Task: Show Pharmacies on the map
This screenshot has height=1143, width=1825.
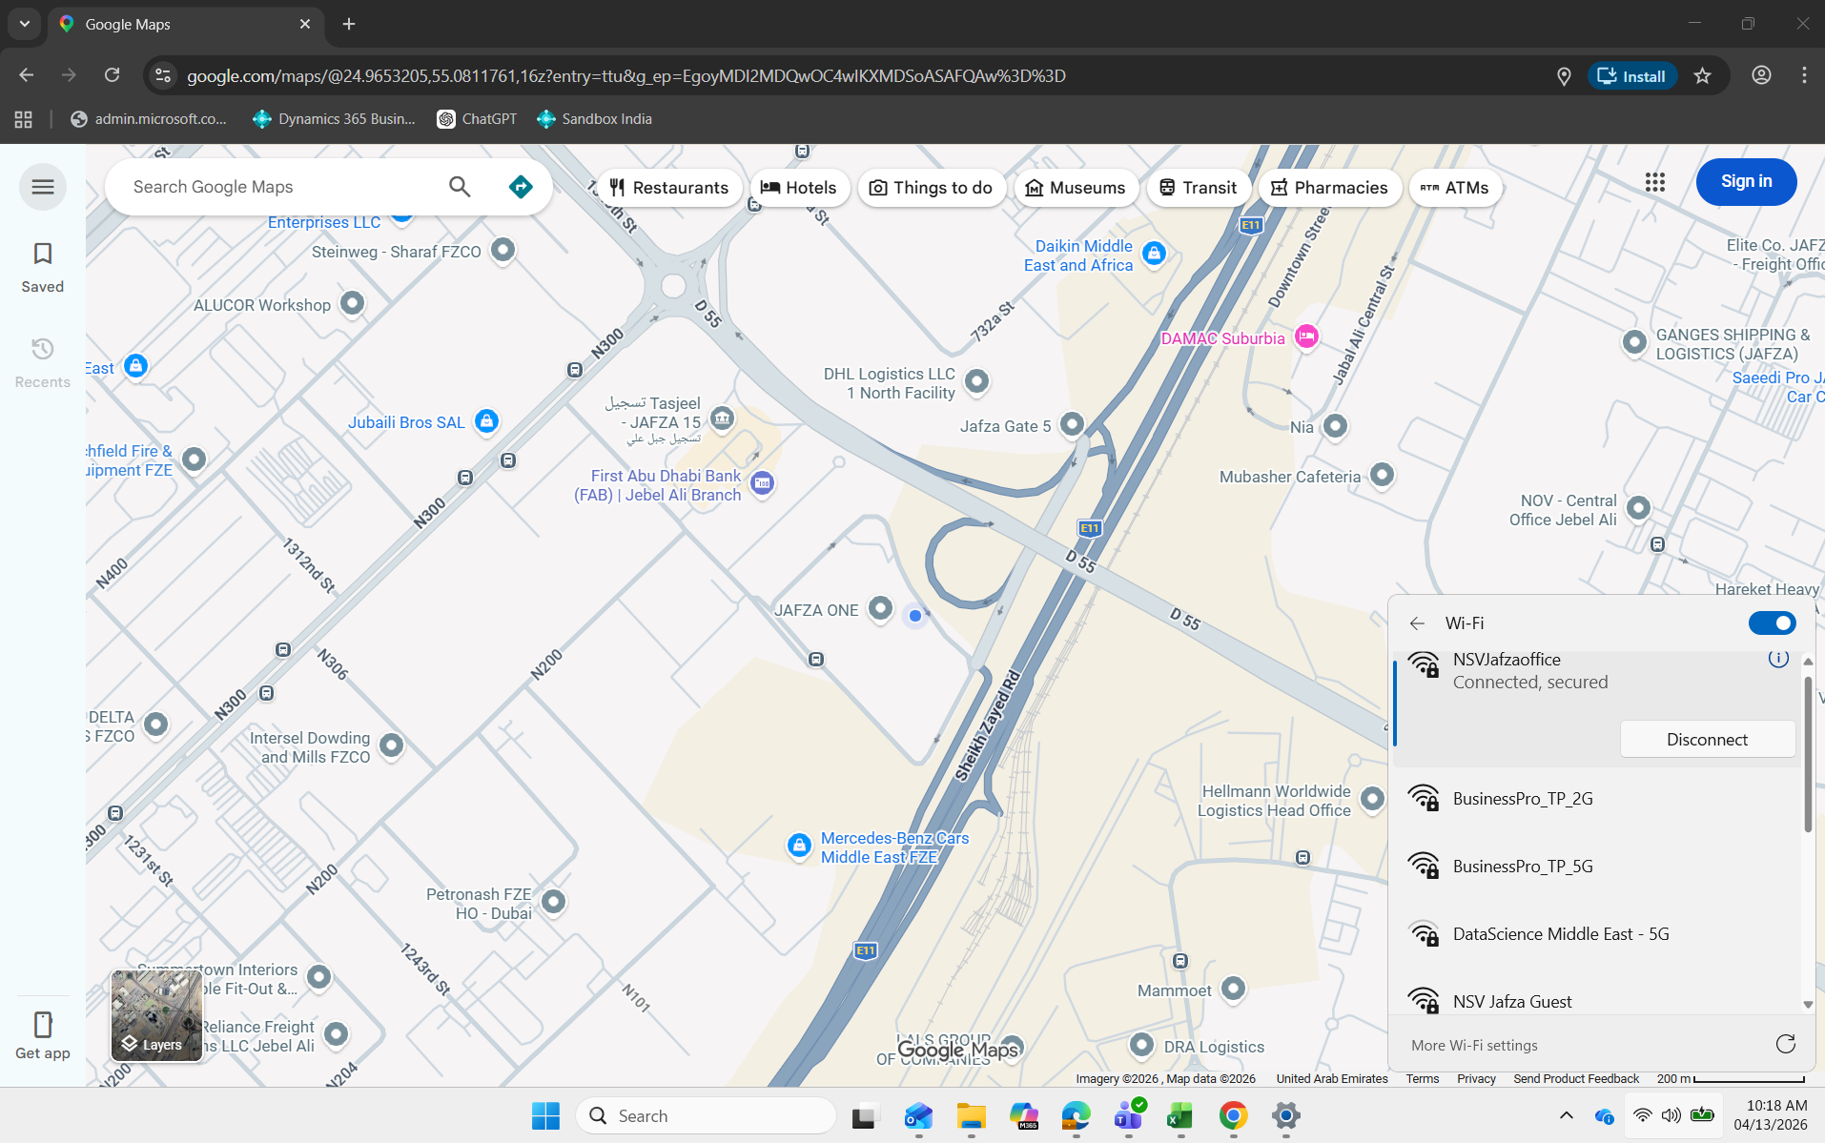Action: [x=1329, y=188]
